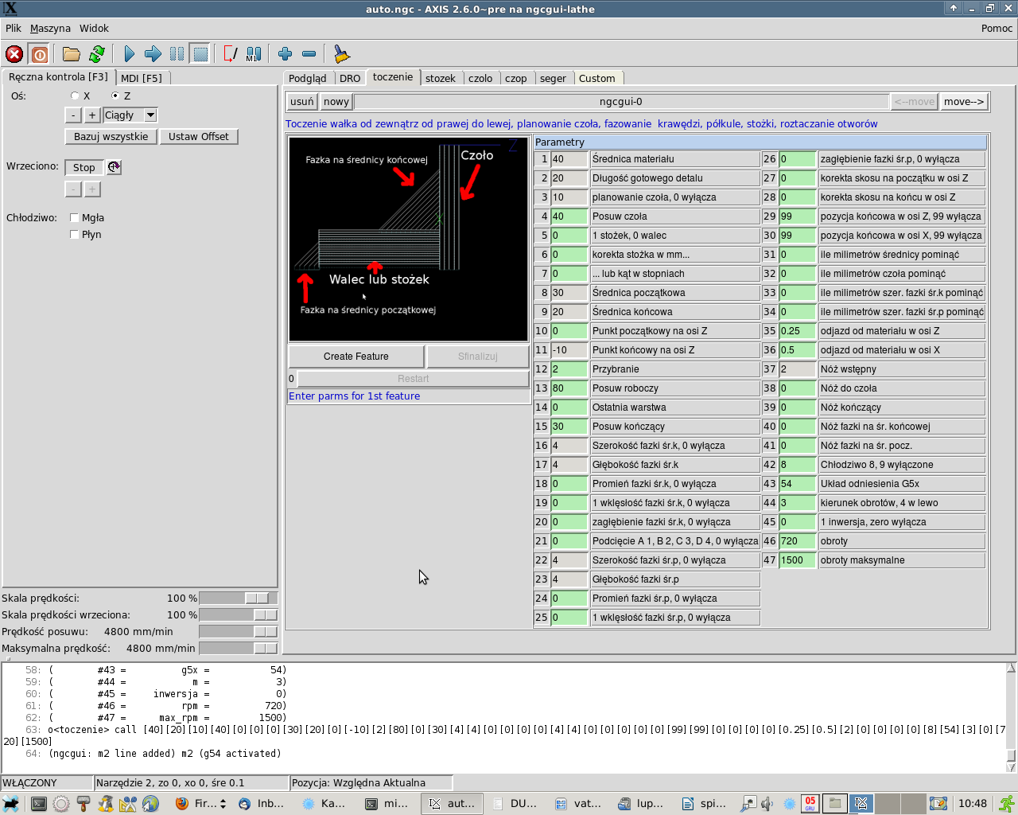
Task: Click the toczenie preview image
Action: click(408, 239)
